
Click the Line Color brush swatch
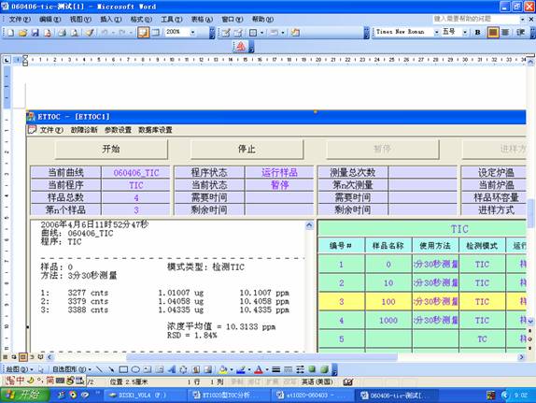pyautogui.click(x=241, y=369)
